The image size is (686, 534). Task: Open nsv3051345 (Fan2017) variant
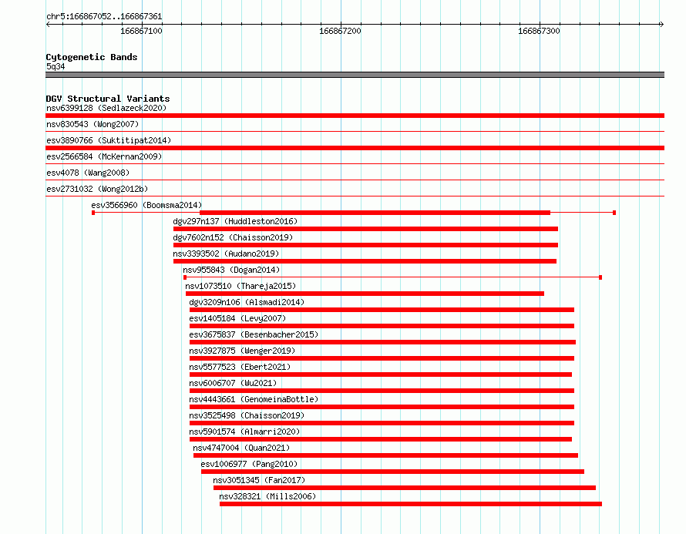point(259,480)
